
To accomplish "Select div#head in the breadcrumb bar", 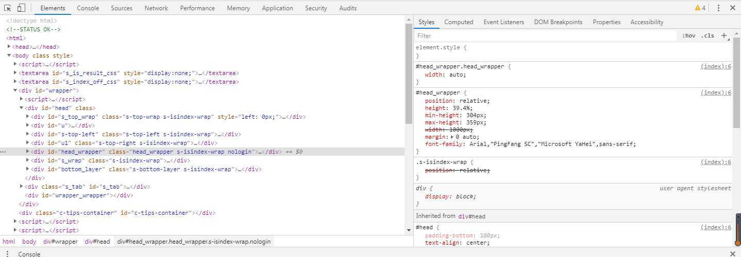I will pyautogui.click(x=97, y=242).
